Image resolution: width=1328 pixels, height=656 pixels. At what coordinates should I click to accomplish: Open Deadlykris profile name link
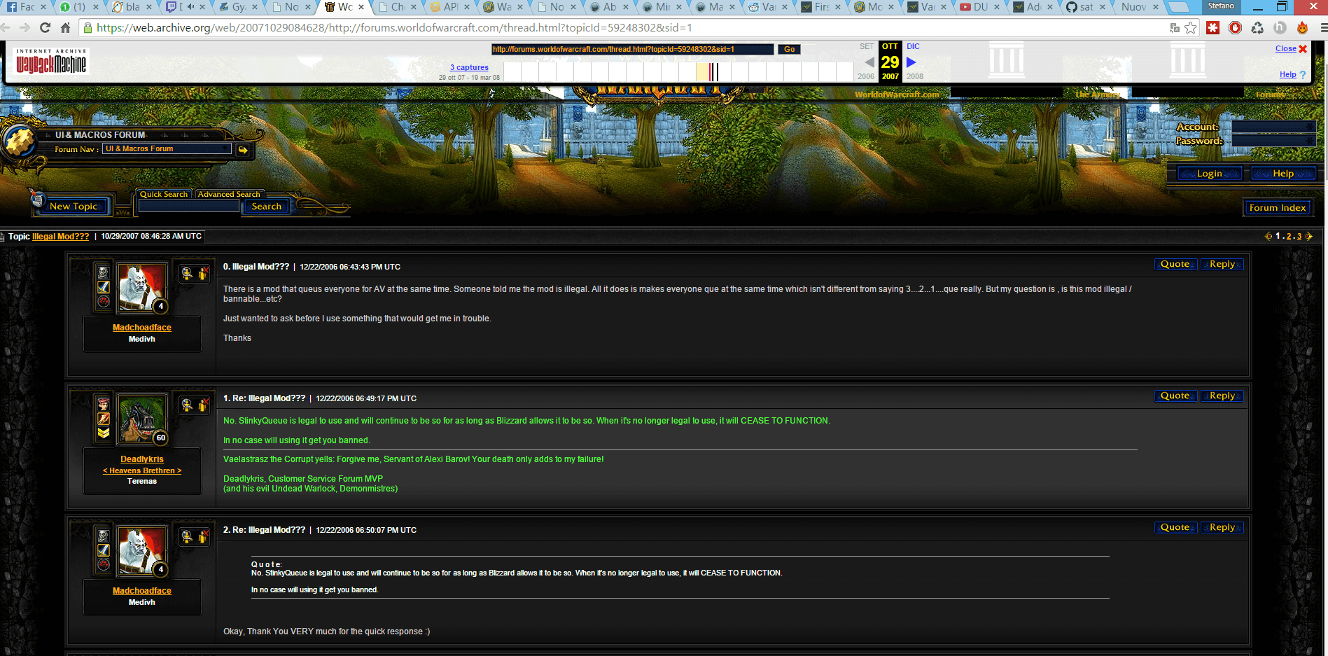point(142,459)
